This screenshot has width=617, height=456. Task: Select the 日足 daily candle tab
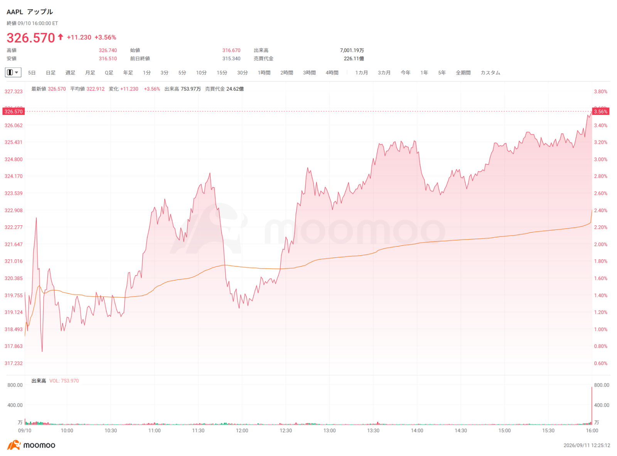(x=51, y=73)
